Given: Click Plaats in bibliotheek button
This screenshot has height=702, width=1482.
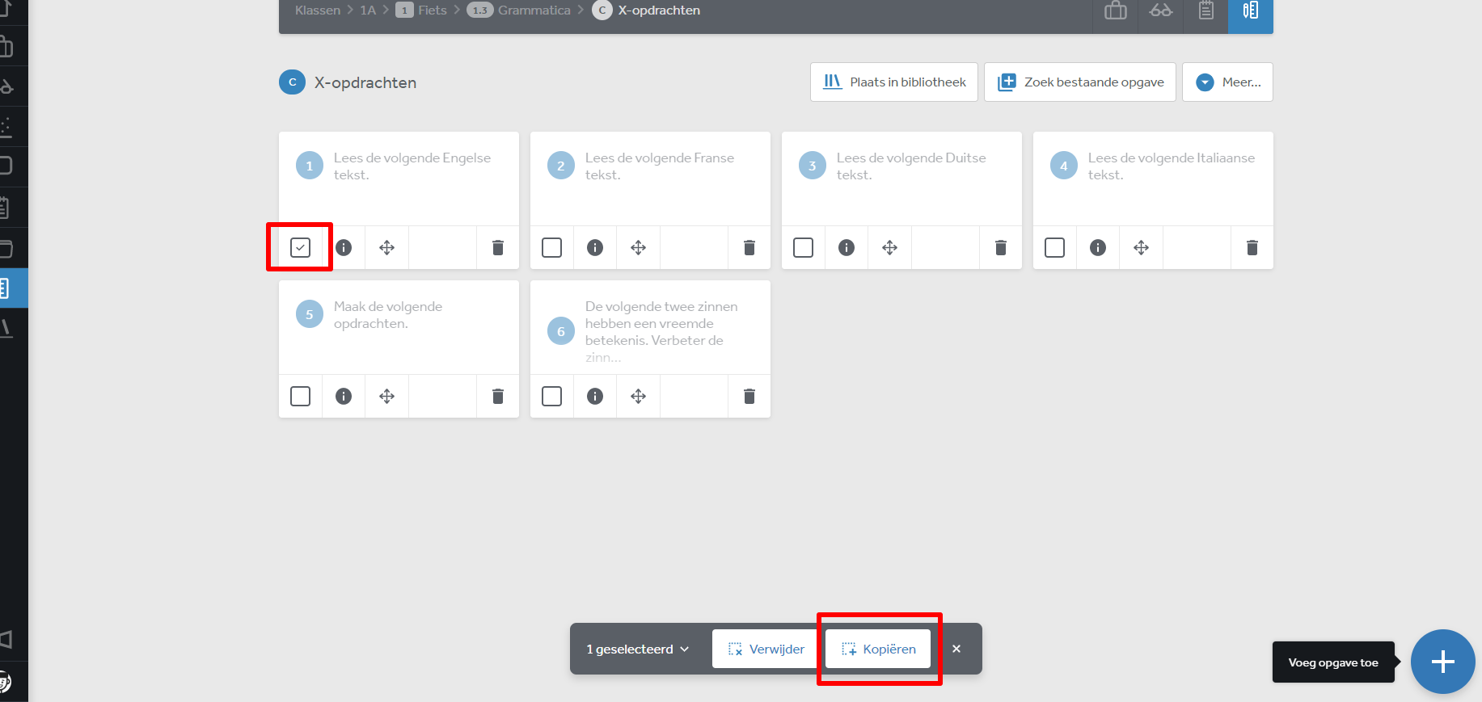Looking at the screenshot, I should (x=894, y=82).
